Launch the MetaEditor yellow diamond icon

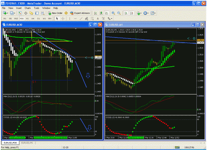tap(66, 13)
